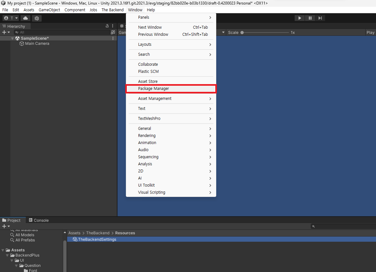Click the Unity scene icon next to SampleScene
The height and width of the screenshot is (272, 376).
click(x=17, y=38)
